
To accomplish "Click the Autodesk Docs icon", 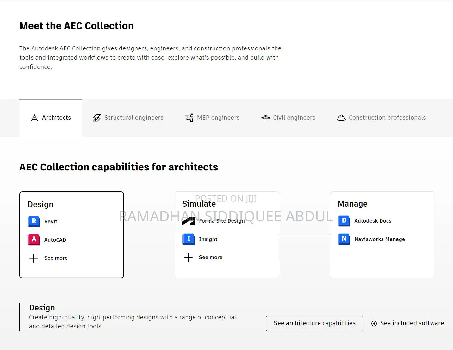I will (x=344, y=221).
